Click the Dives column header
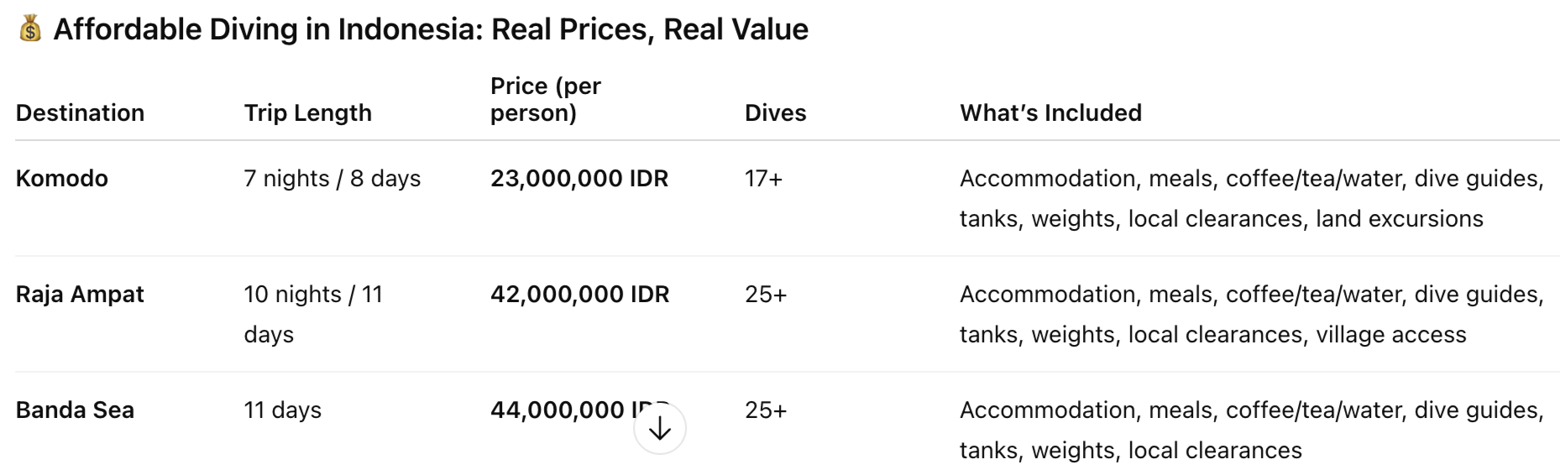This screenshot has width=1560, height=475. 775,112
